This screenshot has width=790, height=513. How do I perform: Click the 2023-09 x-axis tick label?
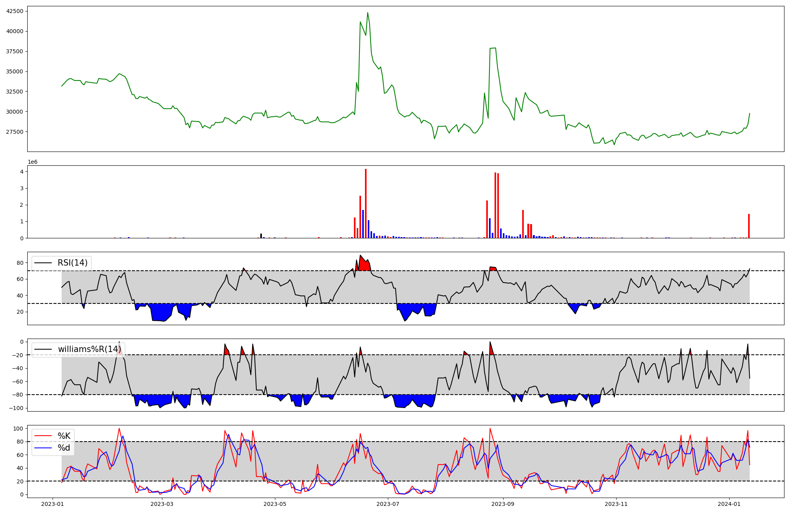tap(503, 504)
